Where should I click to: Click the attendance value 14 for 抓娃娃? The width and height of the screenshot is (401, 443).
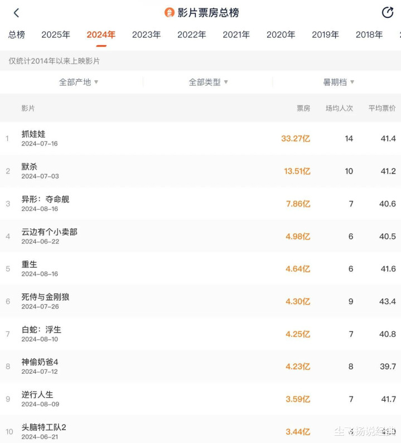point(349,138)
